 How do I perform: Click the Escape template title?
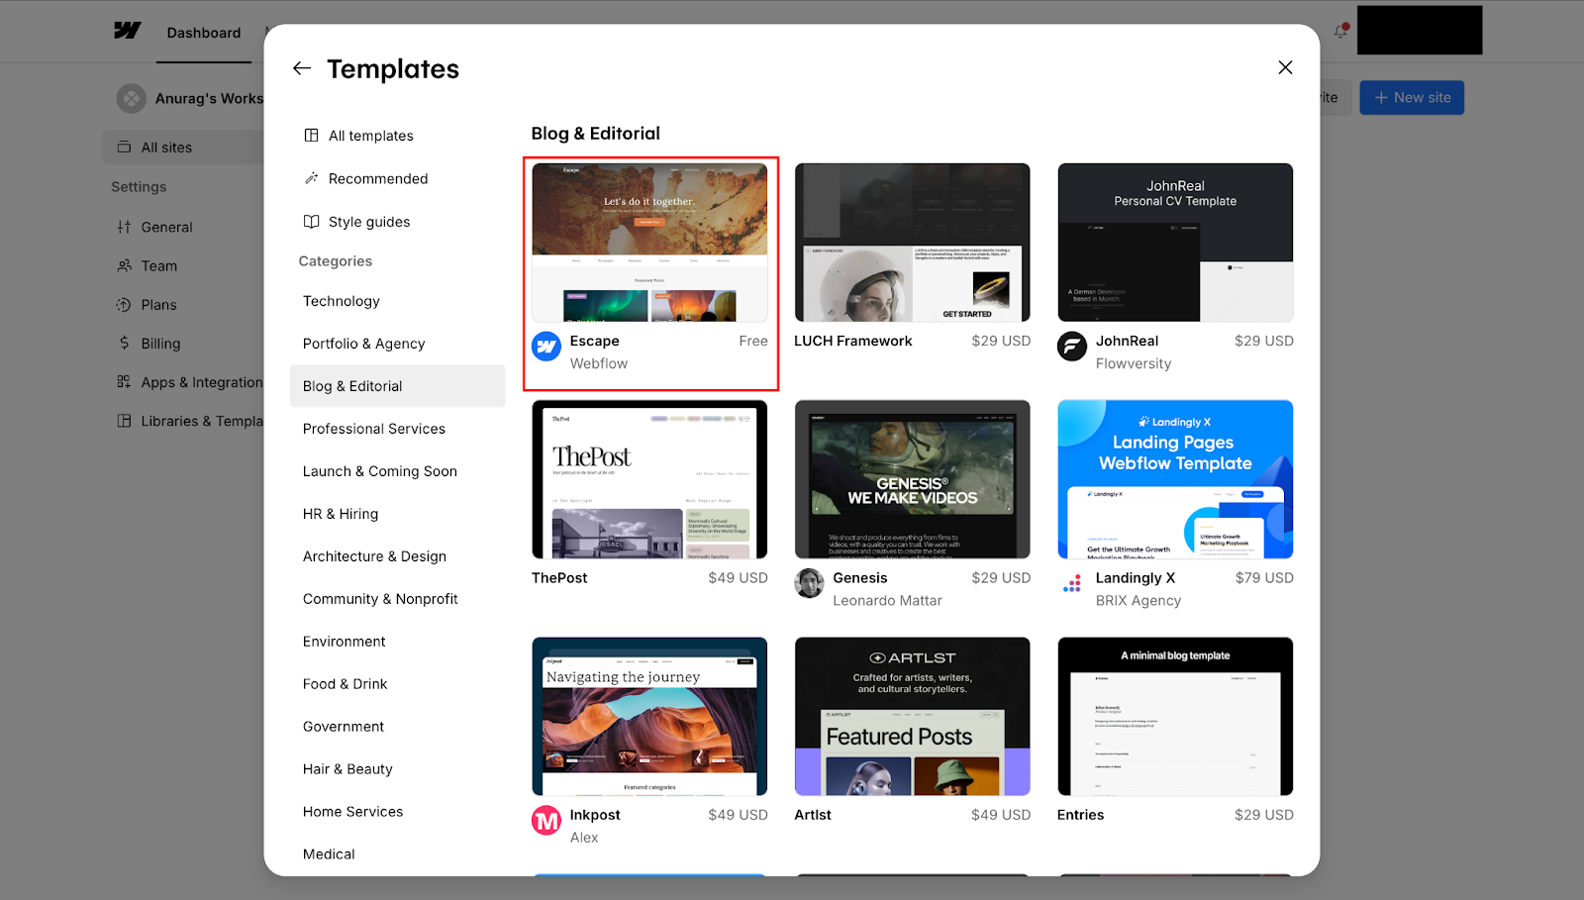[x=594, y=341]
